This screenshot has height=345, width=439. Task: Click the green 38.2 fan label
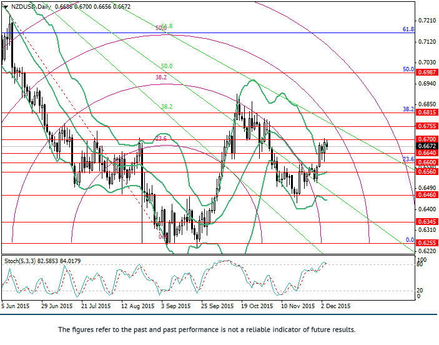coord(167,107)
